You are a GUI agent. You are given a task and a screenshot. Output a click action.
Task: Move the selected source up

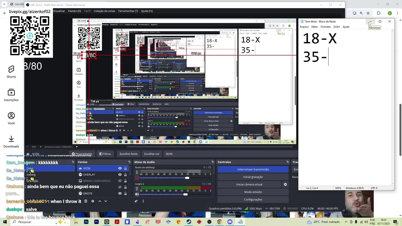(x=100, y=201)
